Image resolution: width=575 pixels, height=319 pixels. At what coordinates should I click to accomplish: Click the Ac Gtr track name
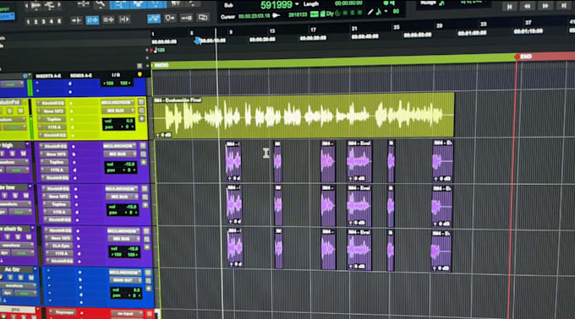13,269
